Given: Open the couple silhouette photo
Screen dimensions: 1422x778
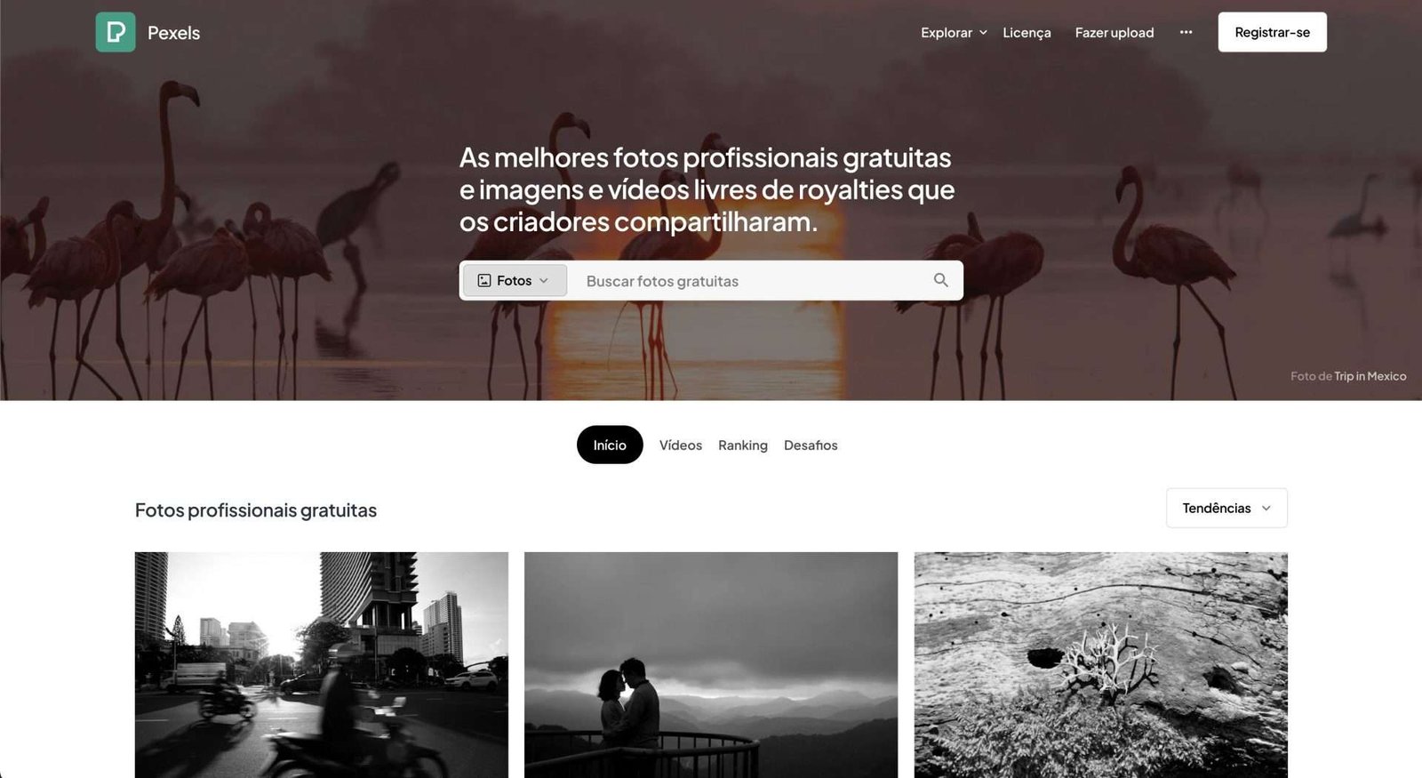Looking at the screenshot, I should click(711, 664).
